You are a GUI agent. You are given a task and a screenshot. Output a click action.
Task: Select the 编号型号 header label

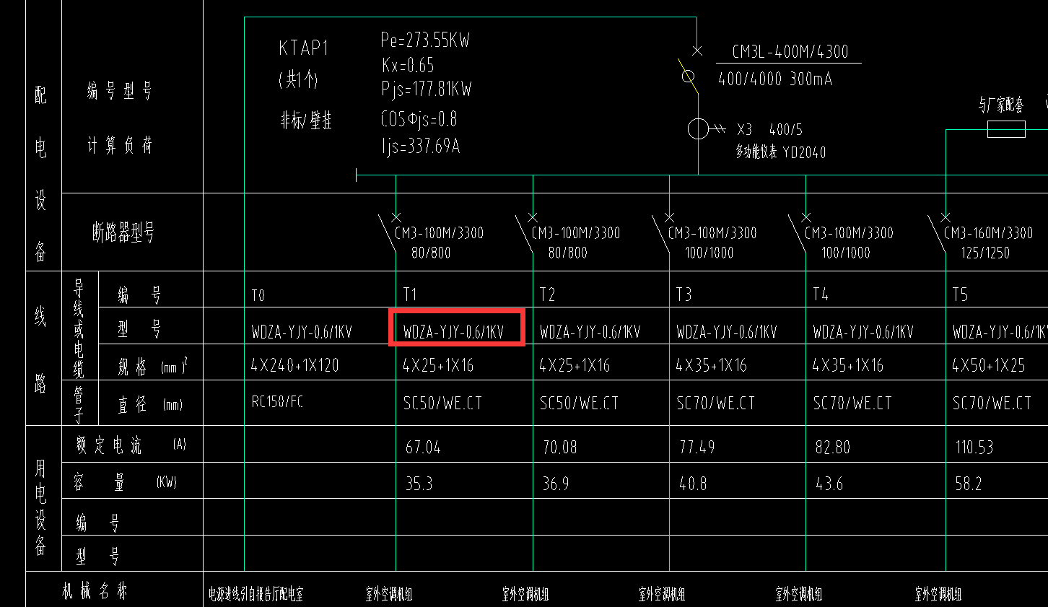click(120, 91)
